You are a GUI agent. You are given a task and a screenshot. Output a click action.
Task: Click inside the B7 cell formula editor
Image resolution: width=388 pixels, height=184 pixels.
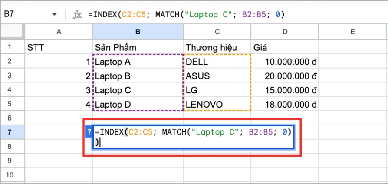coord(194,138)
